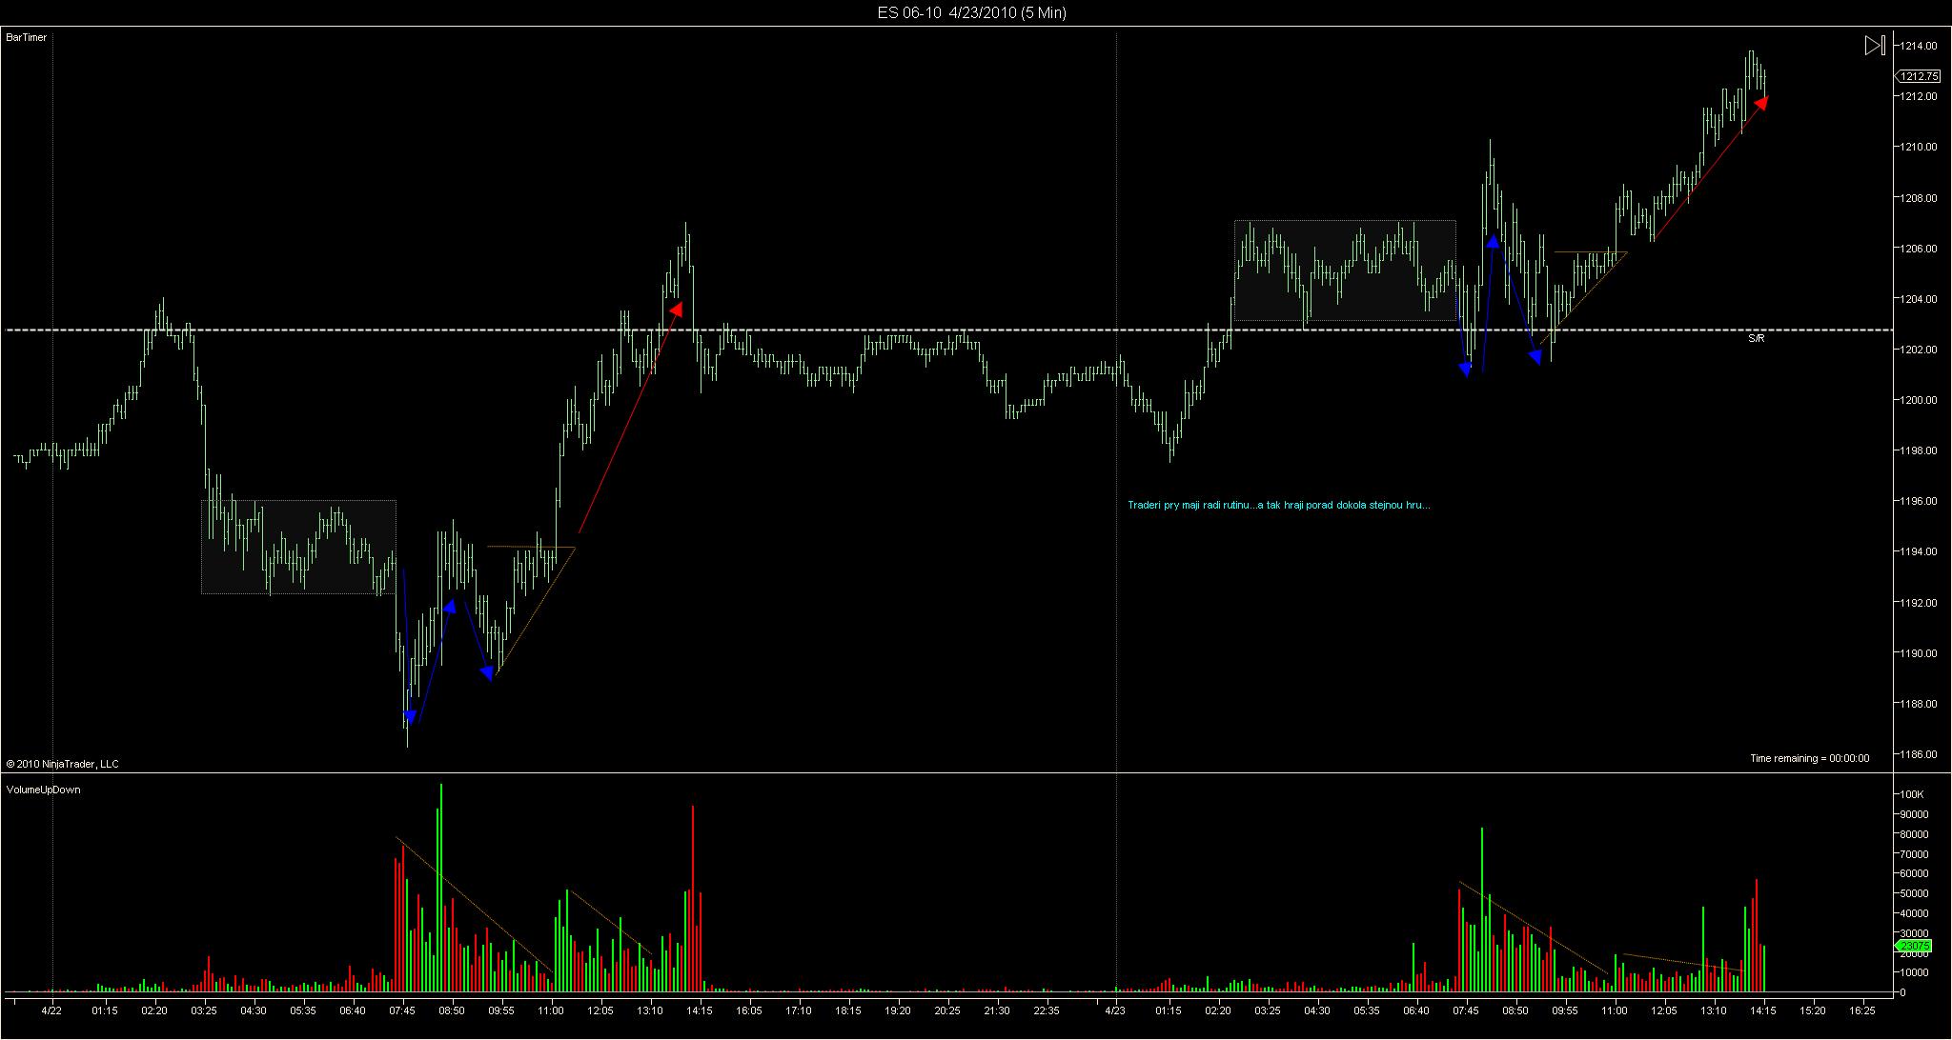Select the blue up-arrowhead near 1206 on 4/23
1952x1040 pixels.
tap(1493, 241)
